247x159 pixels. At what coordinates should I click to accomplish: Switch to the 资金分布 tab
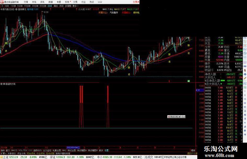[x=21, y=153]
